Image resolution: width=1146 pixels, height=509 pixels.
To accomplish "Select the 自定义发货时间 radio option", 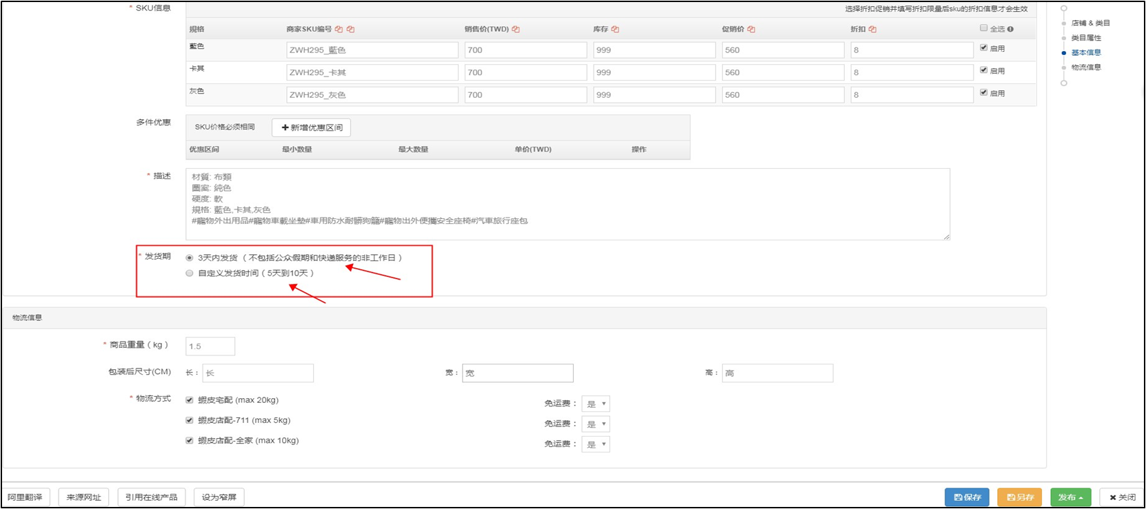I will point(190,273).
